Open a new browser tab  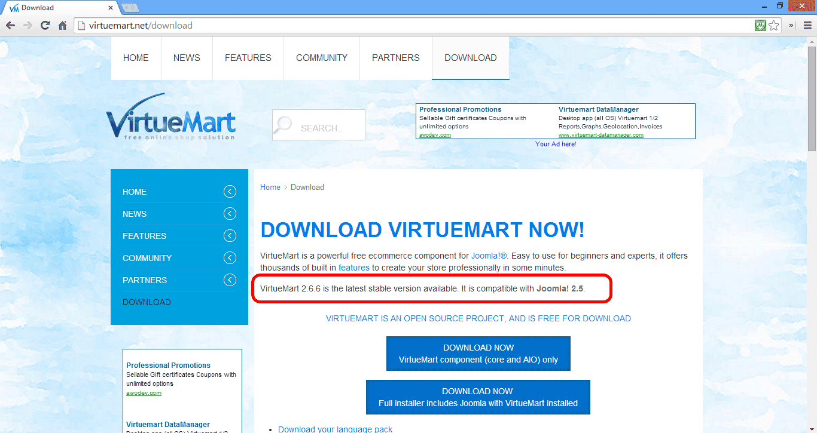tap(130, 8)
